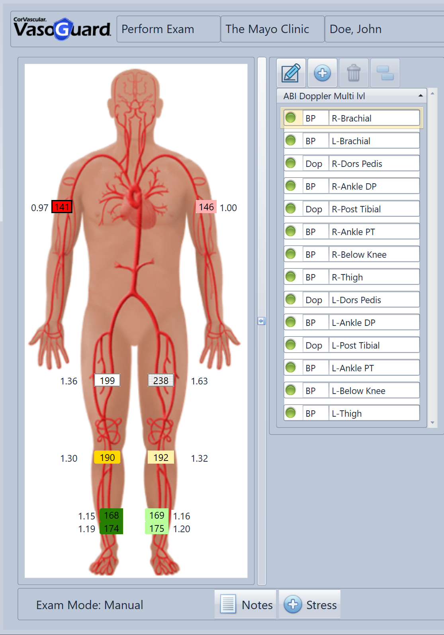This screenshot has width=444, height=635.
Task: Click the blue layout blocks icon
Action: 385,73
